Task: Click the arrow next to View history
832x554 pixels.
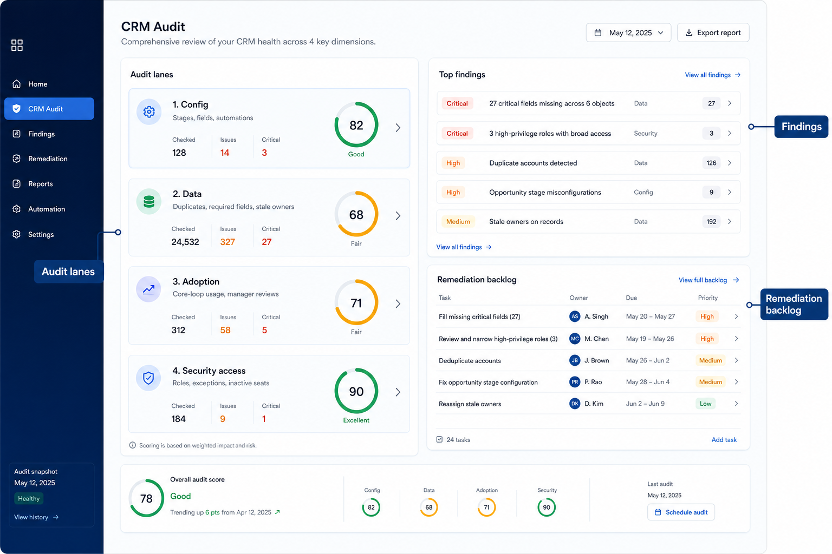Action: 56,517
